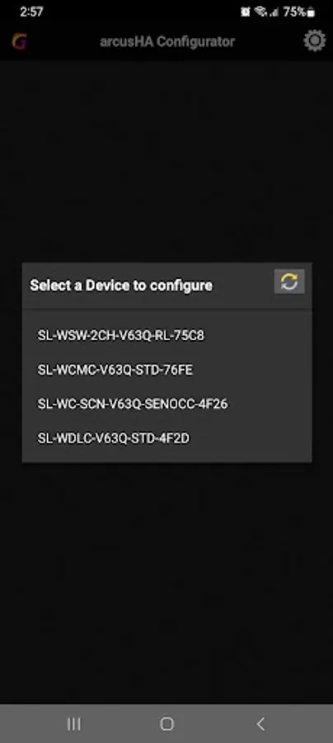Tap the Wi-Fi status icon
The image size is (333, 743).
(x=260, y=12)
